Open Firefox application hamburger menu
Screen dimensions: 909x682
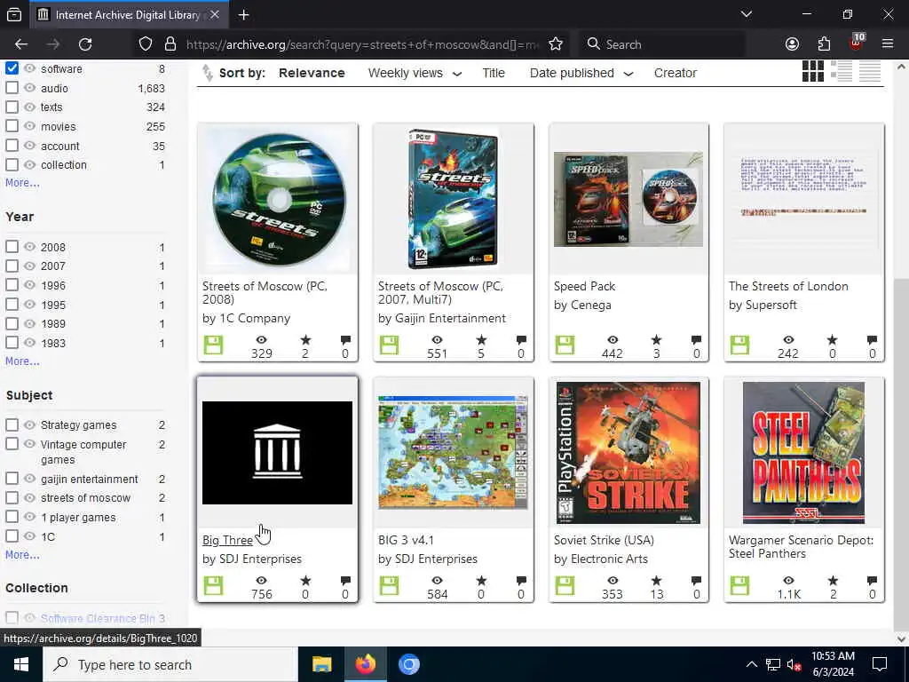888,44
